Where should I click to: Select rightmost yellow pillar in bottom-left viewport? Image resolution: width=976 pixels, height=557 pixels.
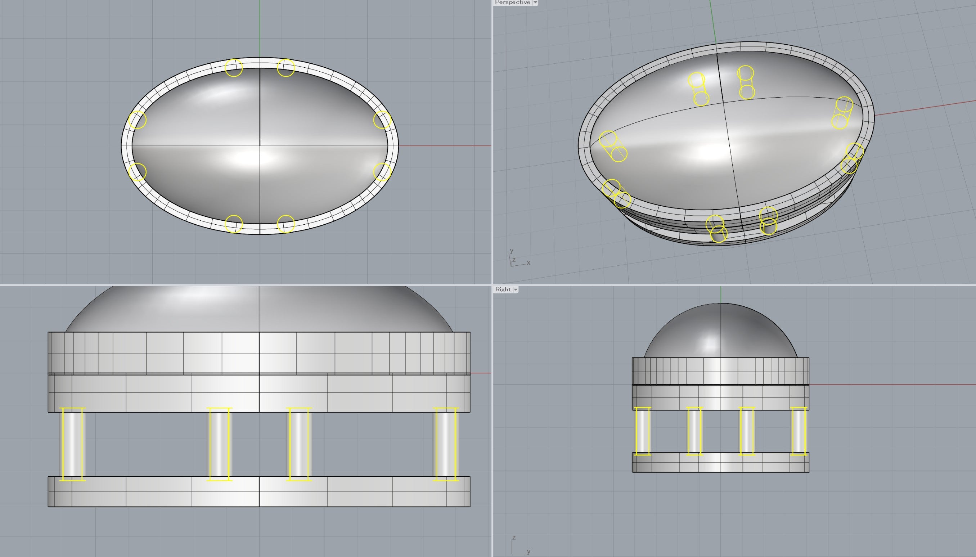click(x=446, y=444)
